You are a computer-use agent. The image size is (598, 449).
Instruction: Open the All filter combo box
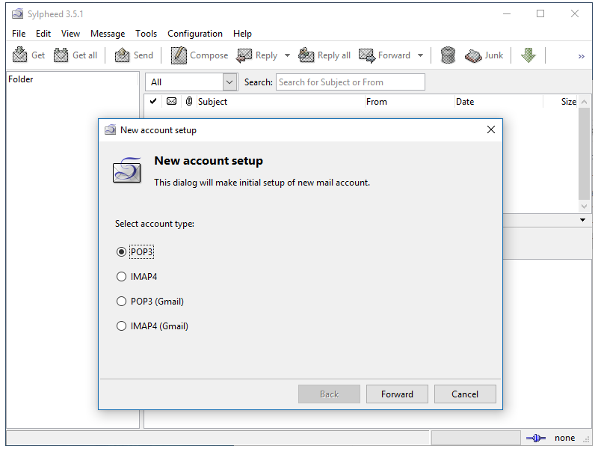[192, 82]
